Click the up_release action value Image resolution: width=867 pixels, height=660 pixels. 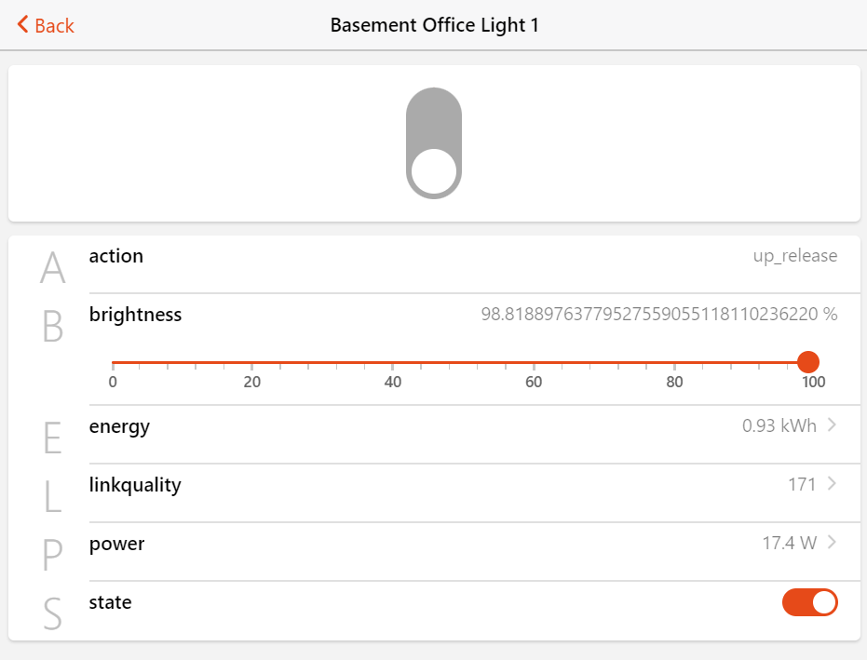click(x=794, y=256)
